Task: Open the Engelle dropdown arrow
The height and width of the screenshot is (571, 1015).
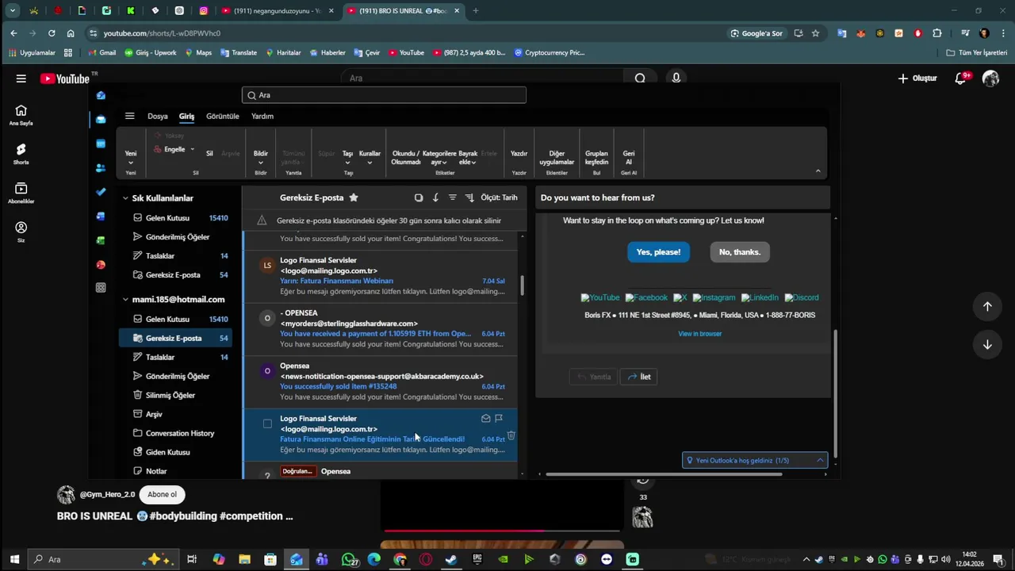Action: (x=192, y=149)
